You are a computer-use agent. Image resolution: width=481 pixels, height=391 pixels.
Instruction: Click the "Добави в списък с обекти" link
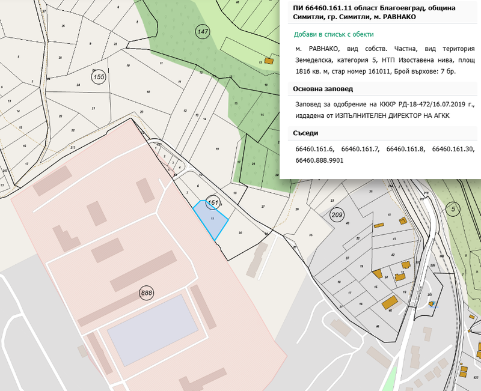tap(333, 34)
